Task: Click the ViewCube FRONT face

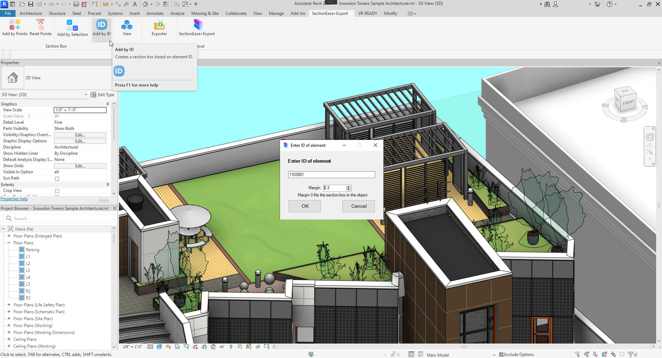Action: click(x=628, y=103)
